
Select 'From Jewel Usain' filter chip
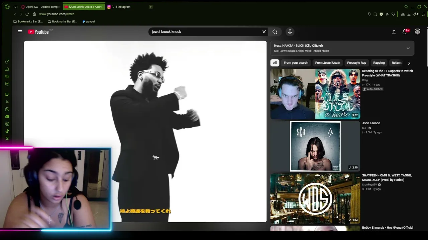[328, 63]
